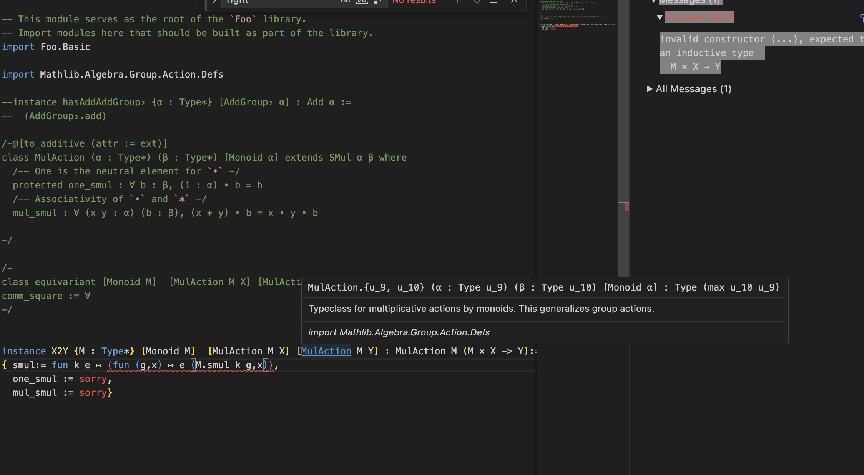
Task: Collapse the Foo.lean:26:19 message triangle
Action: pyautogui.click(x=660, y=17)
